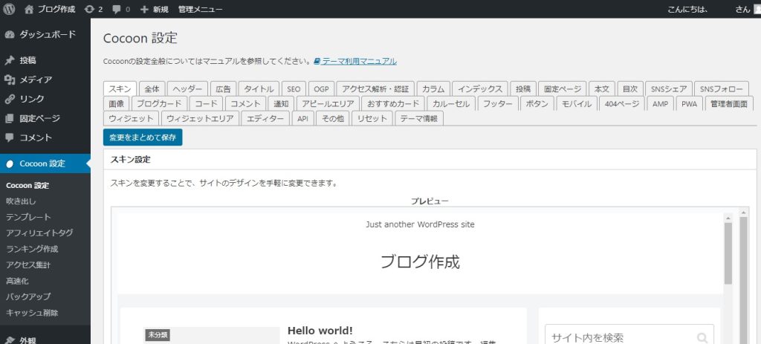Open the updates icon showing 2
Image resolution: width=761 pixels, height=344 pixels.
[x=93, y=9]
